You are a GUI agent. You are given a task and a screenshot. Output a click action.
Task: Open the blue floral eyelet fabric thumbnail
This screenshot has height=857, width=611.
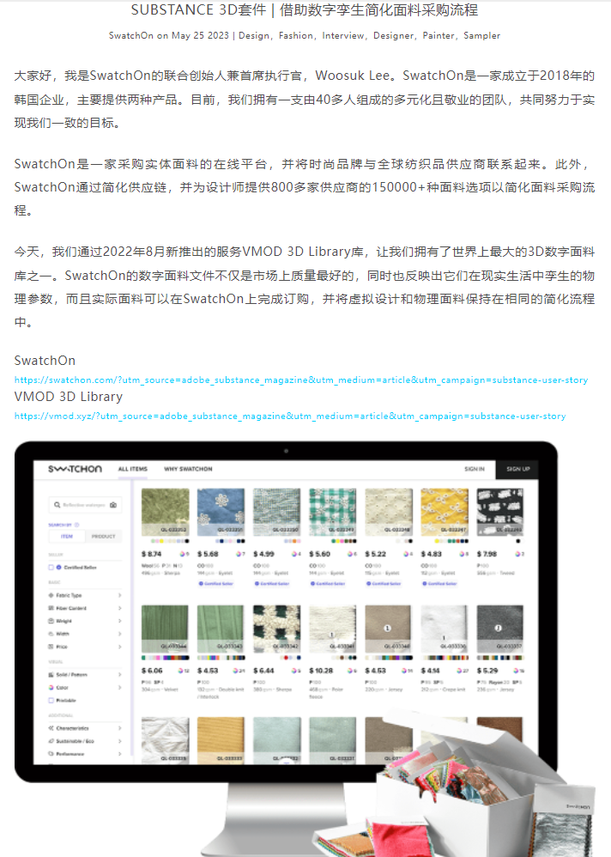tap(221, 512)
